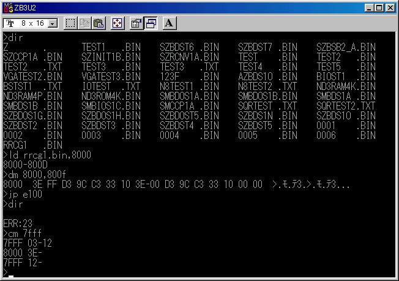Click file name ND3ROM4K.BIN
Image resolution: width=399 pixels, height=281 pixels.
[x=111, y=96]
